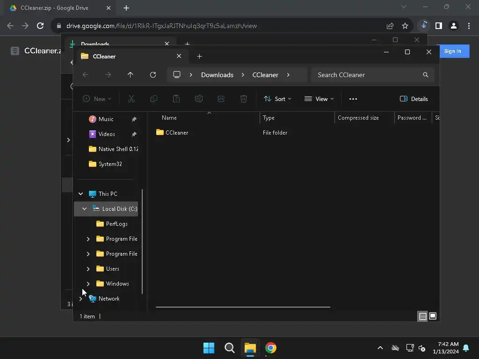The width and height of the screenshot is (479, 359).
Task: Click the Sign in button
Action: coord(452,51)
